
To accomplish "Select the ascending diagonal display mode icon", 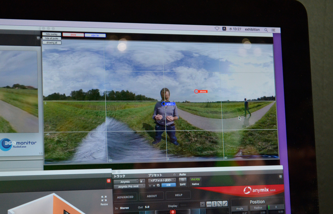I will 225,204.
